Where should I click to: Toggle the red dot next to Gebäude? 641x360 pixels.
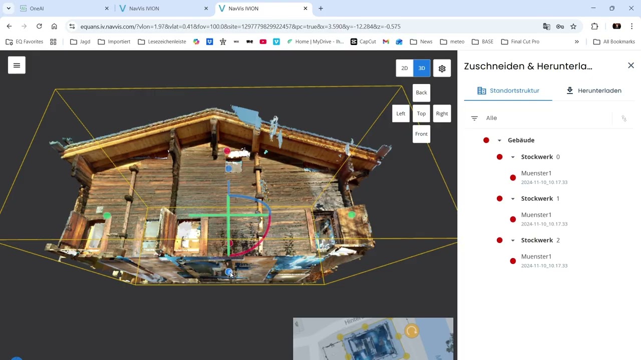point(486,140)
